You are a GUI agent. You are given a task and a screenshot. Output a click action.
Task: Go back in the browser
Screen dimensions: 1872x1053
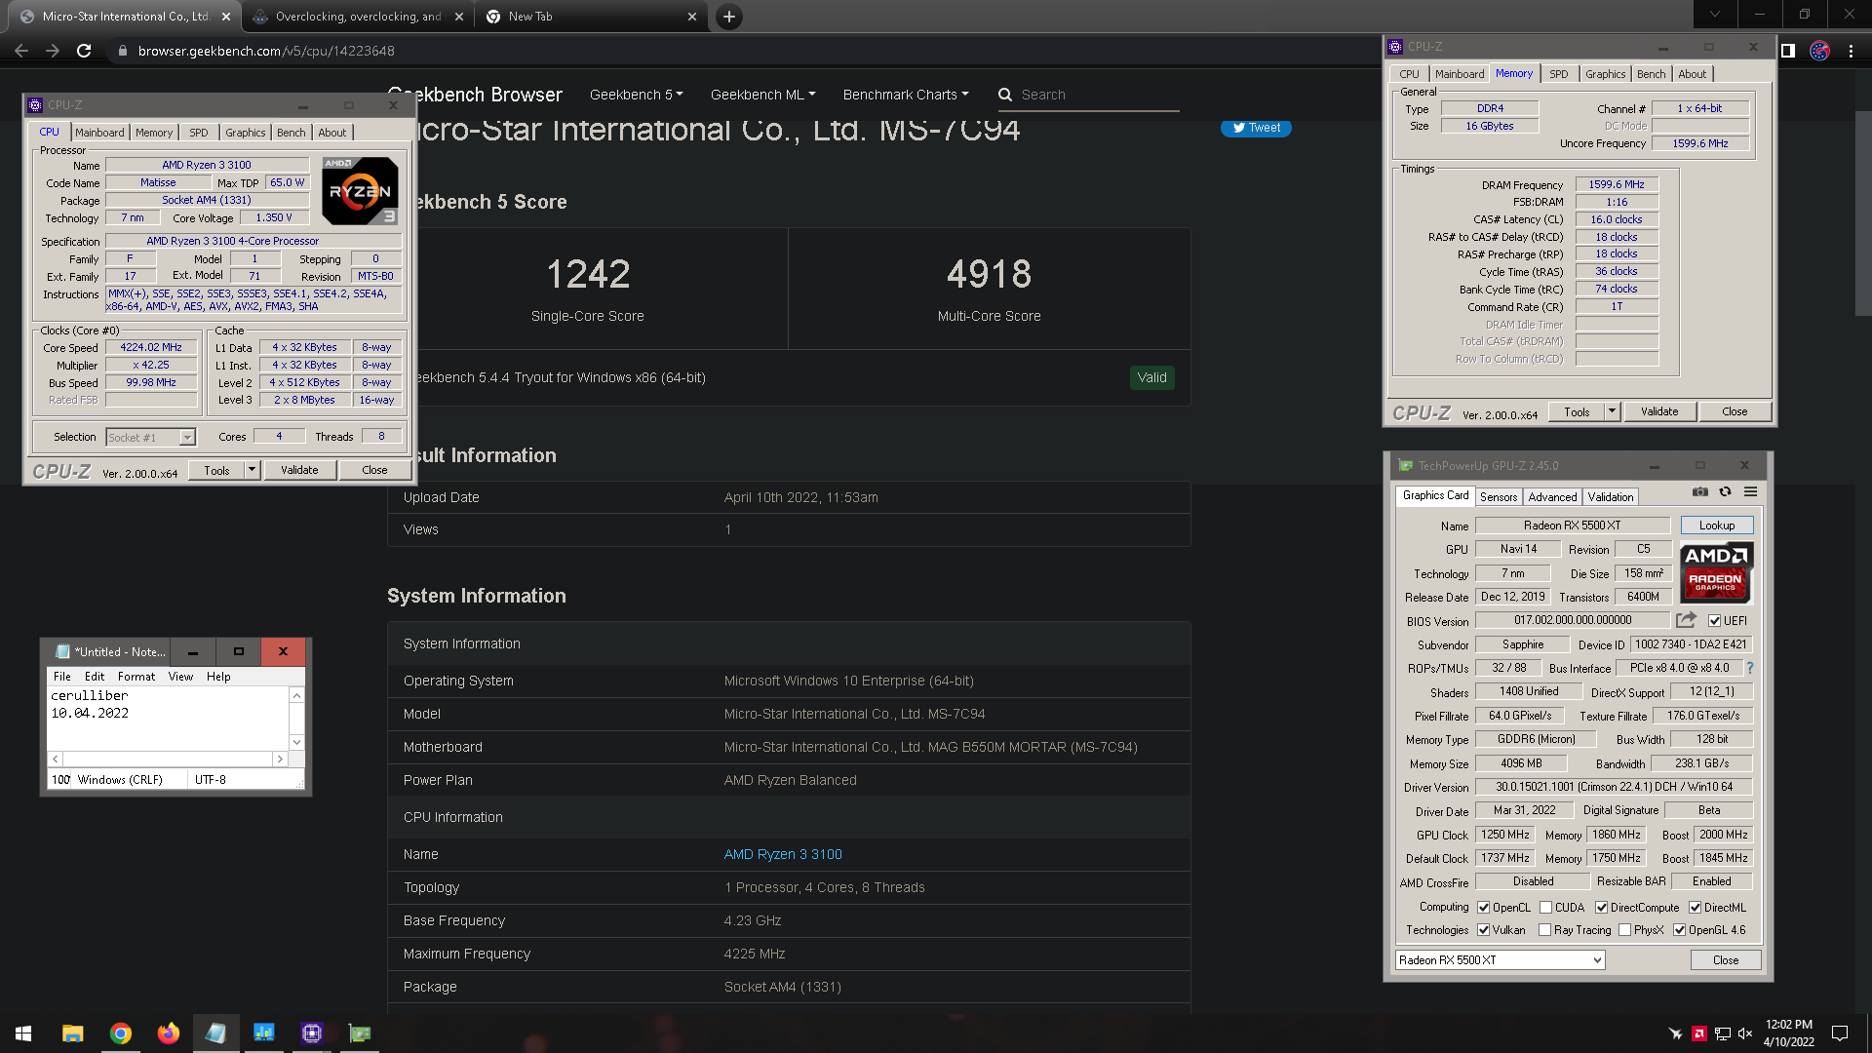tap(21, 51)
